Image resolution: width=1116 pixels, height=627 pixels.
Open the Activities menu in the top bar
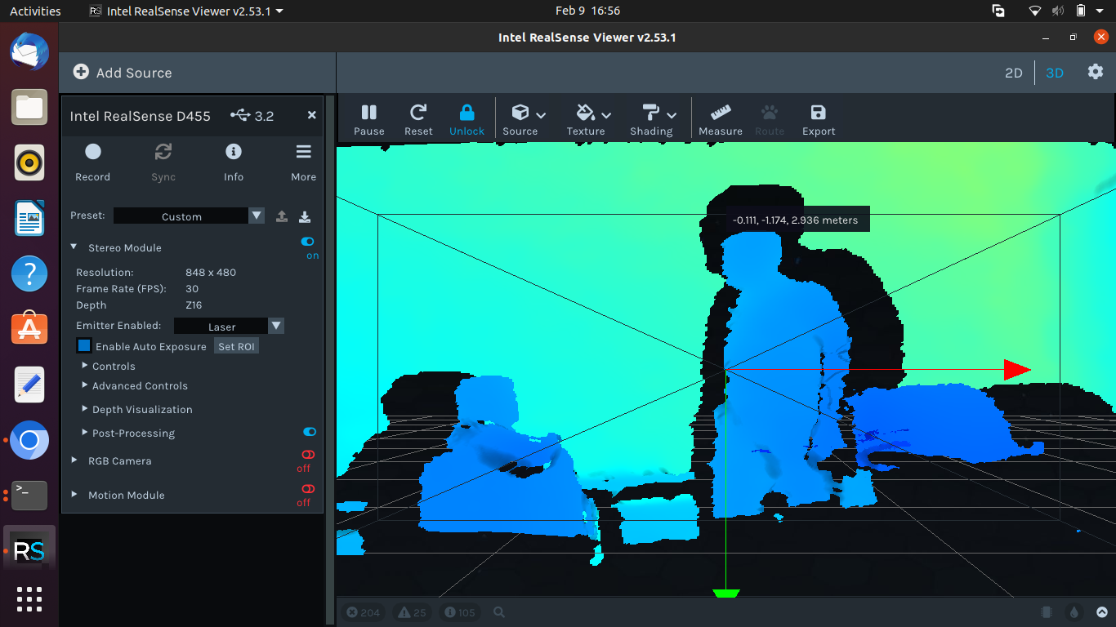33,11
